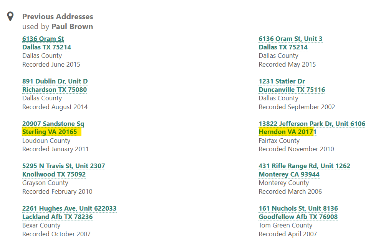Click the Goodfellow Afb TX 76908 link
Viewport: 391px width, 247px height.
pos(298,217)
